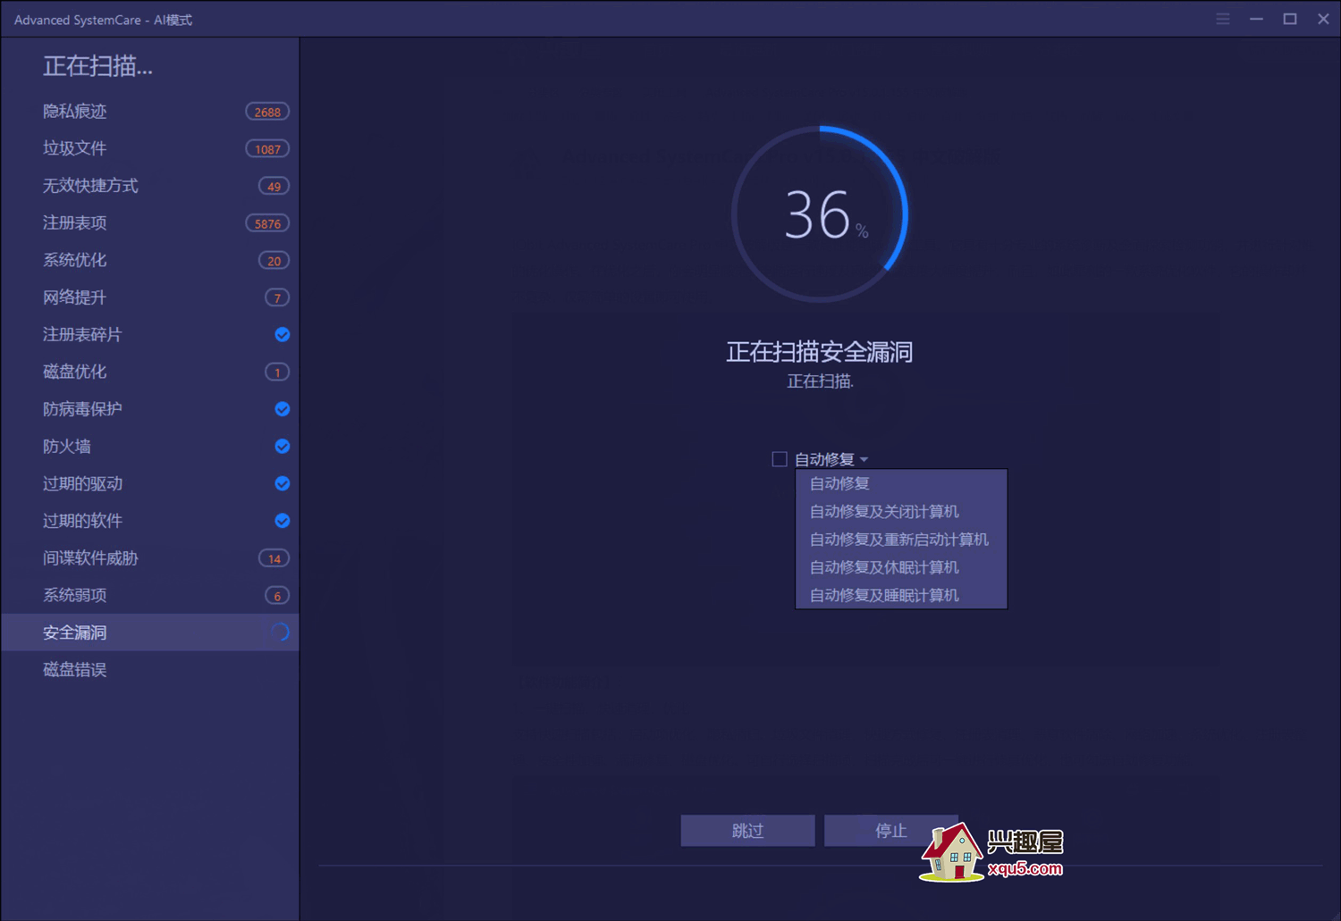Select 注册表碎片 in the scan list
This screenshot has height=921, width=1341.
pyautogui.click(x=150, y=335)
